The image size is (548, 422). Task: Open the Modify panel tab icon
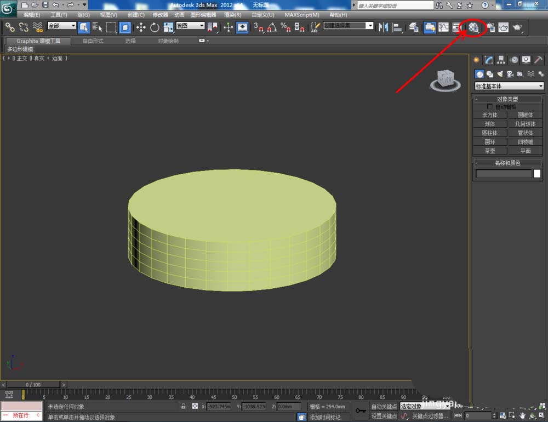(x=489, y=60)
